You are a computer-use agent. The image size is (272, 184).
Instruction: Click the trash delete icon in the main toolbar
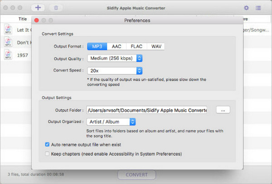pyautogui.click(x=56, y=8)
